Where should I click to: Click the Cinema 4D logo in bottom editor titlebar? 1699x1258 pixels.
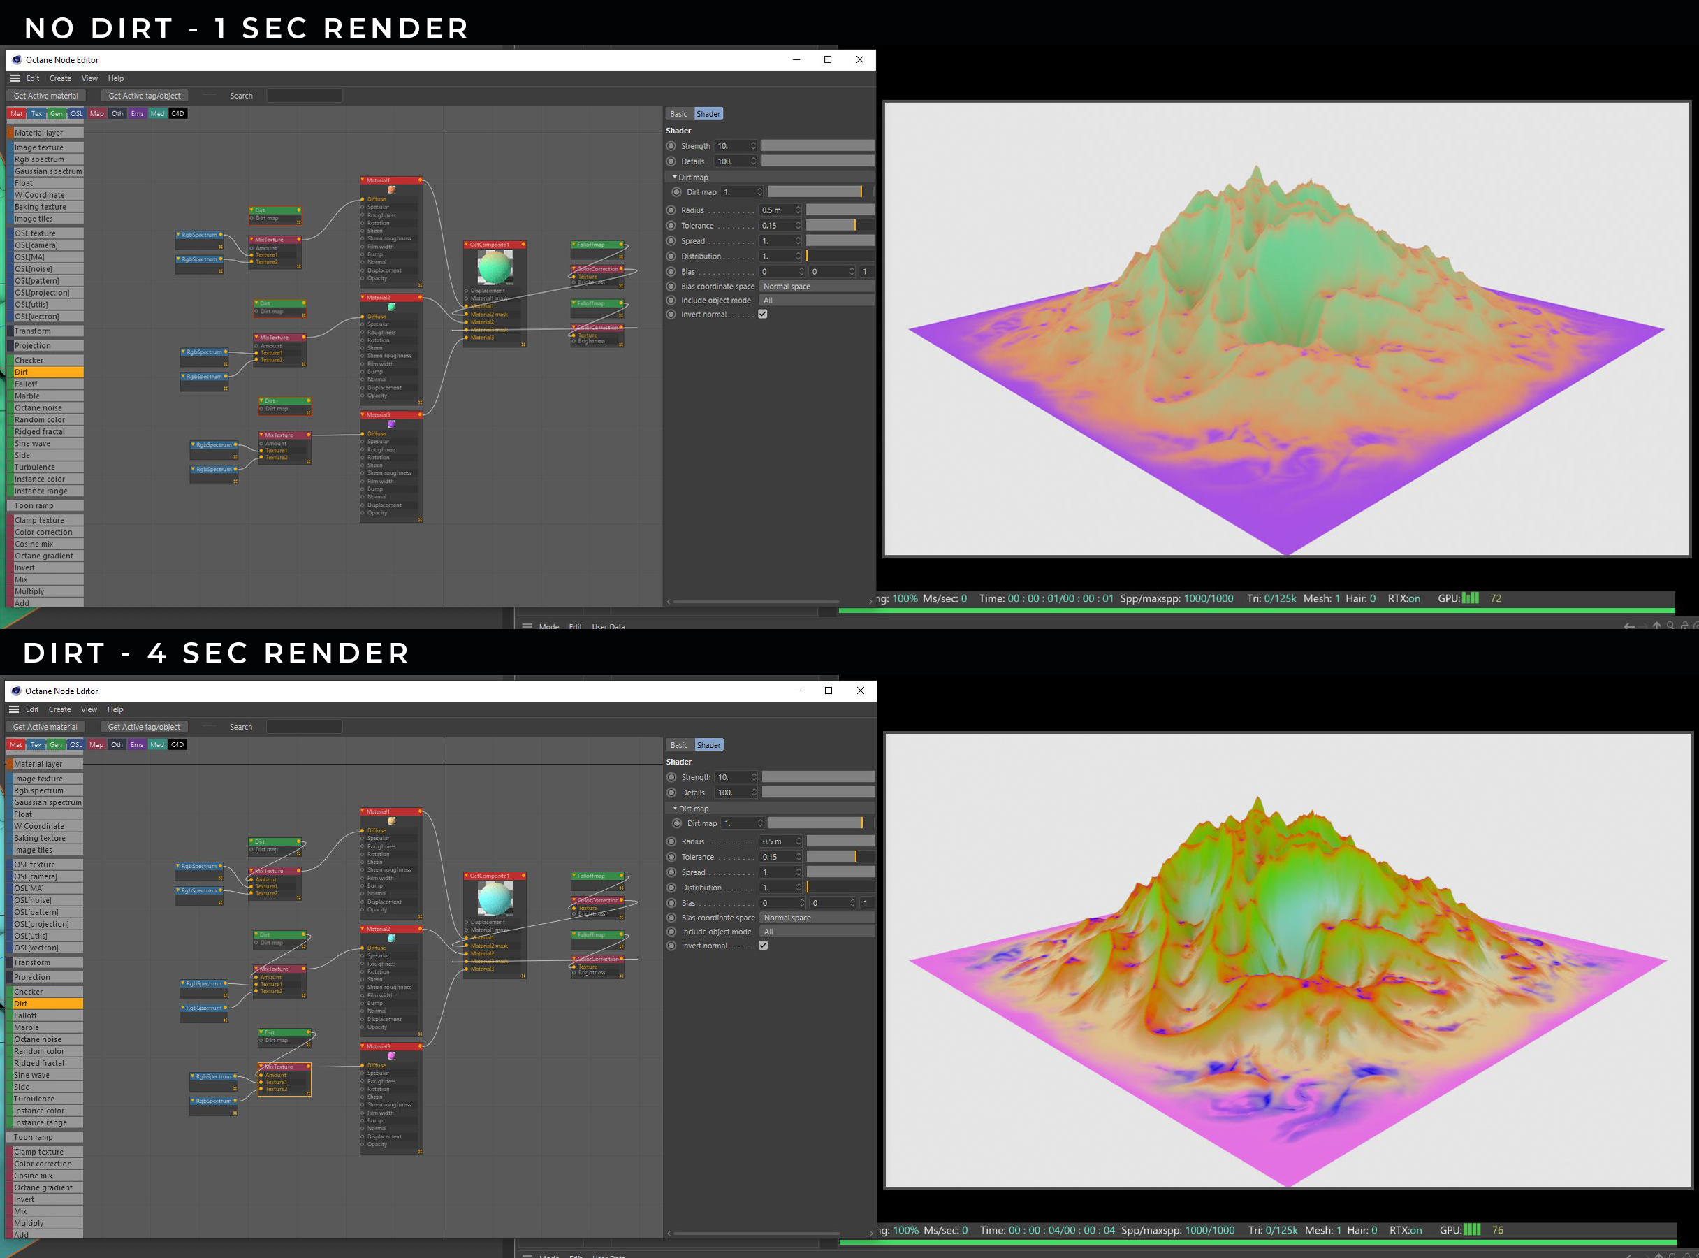[15, 691]
